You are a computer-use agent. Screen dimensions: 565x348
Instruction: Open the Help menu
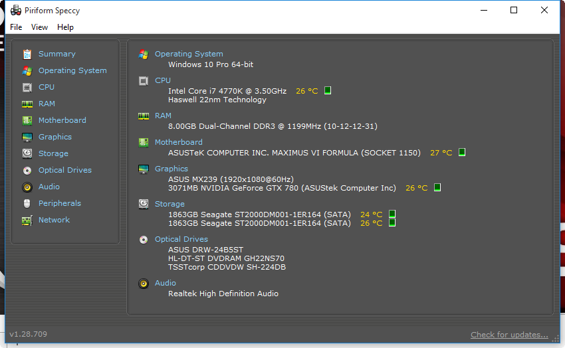pyautogui.click(x=65, y=27)
